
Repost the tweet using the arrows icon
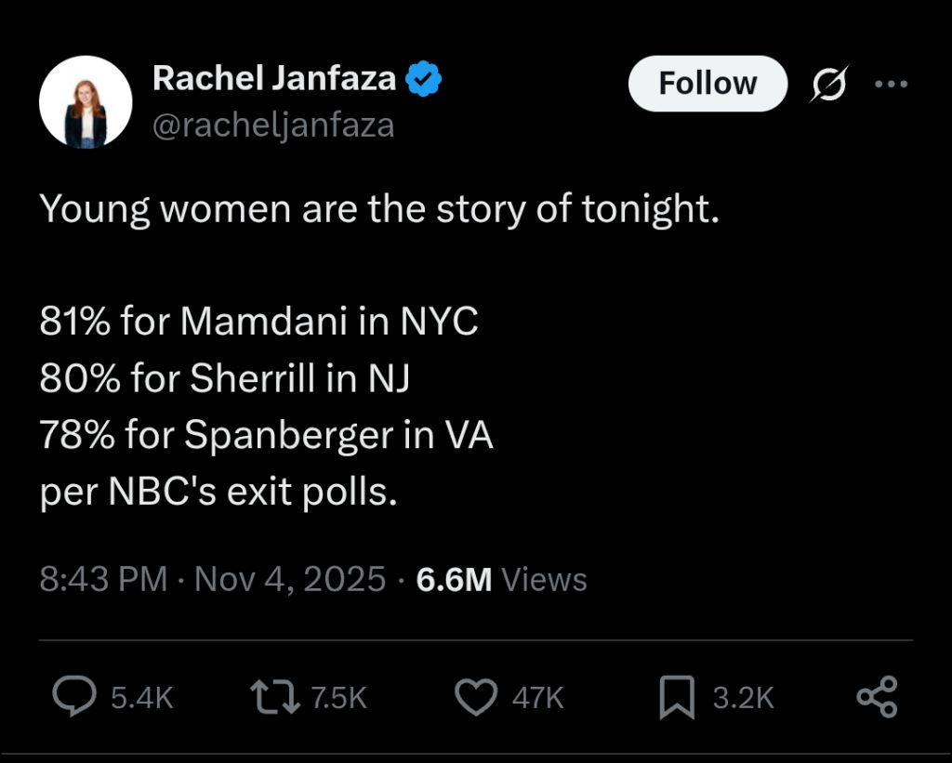[x=275, y=697]
